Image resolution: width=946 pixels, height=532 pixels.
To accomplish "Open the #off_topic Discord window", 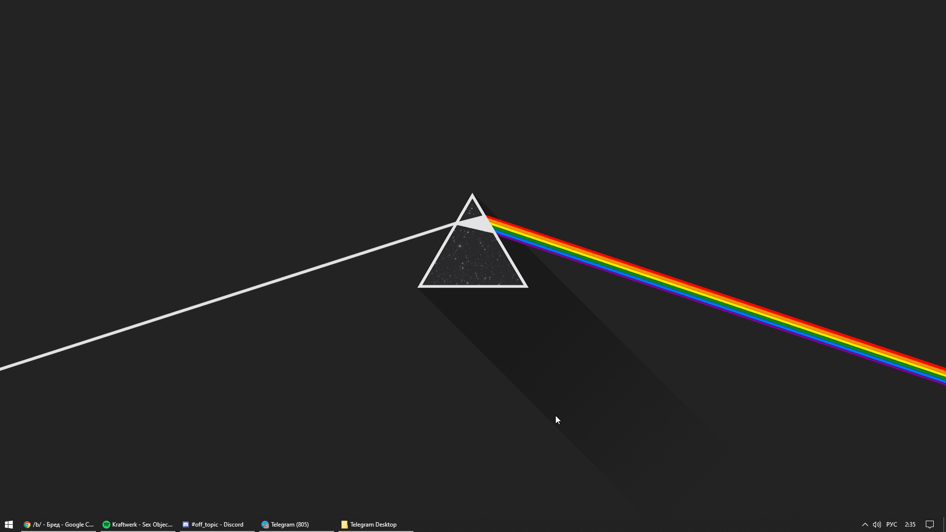I will [x=217, y=525].
